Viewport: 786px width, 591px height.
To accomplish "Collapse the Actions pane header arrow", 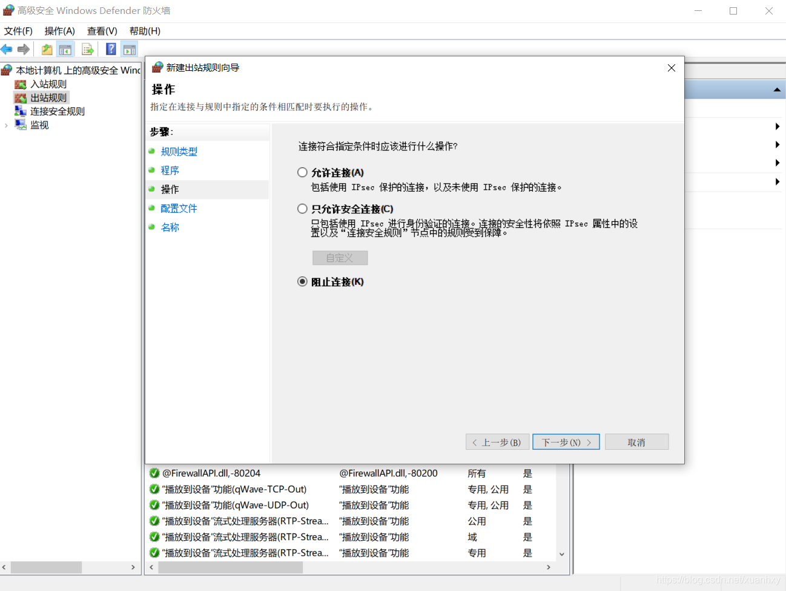I will pos(777,90).
